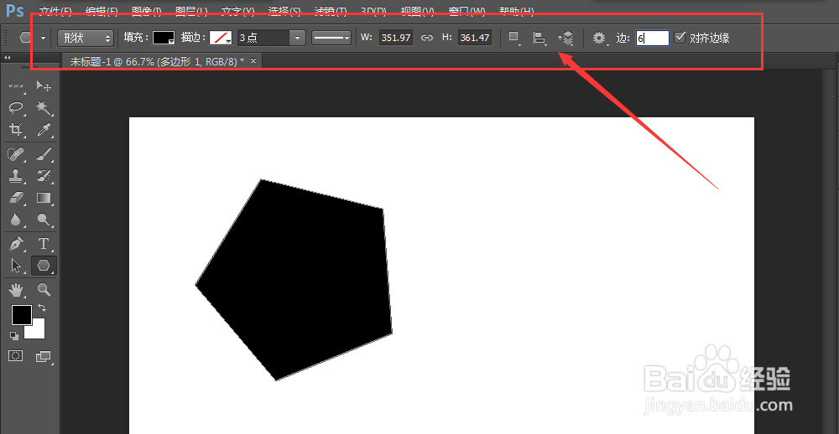Viewport: 839px width, 434px height.
Task: Click the H height field
Action: pyautogui.click(x=475, y=38)
